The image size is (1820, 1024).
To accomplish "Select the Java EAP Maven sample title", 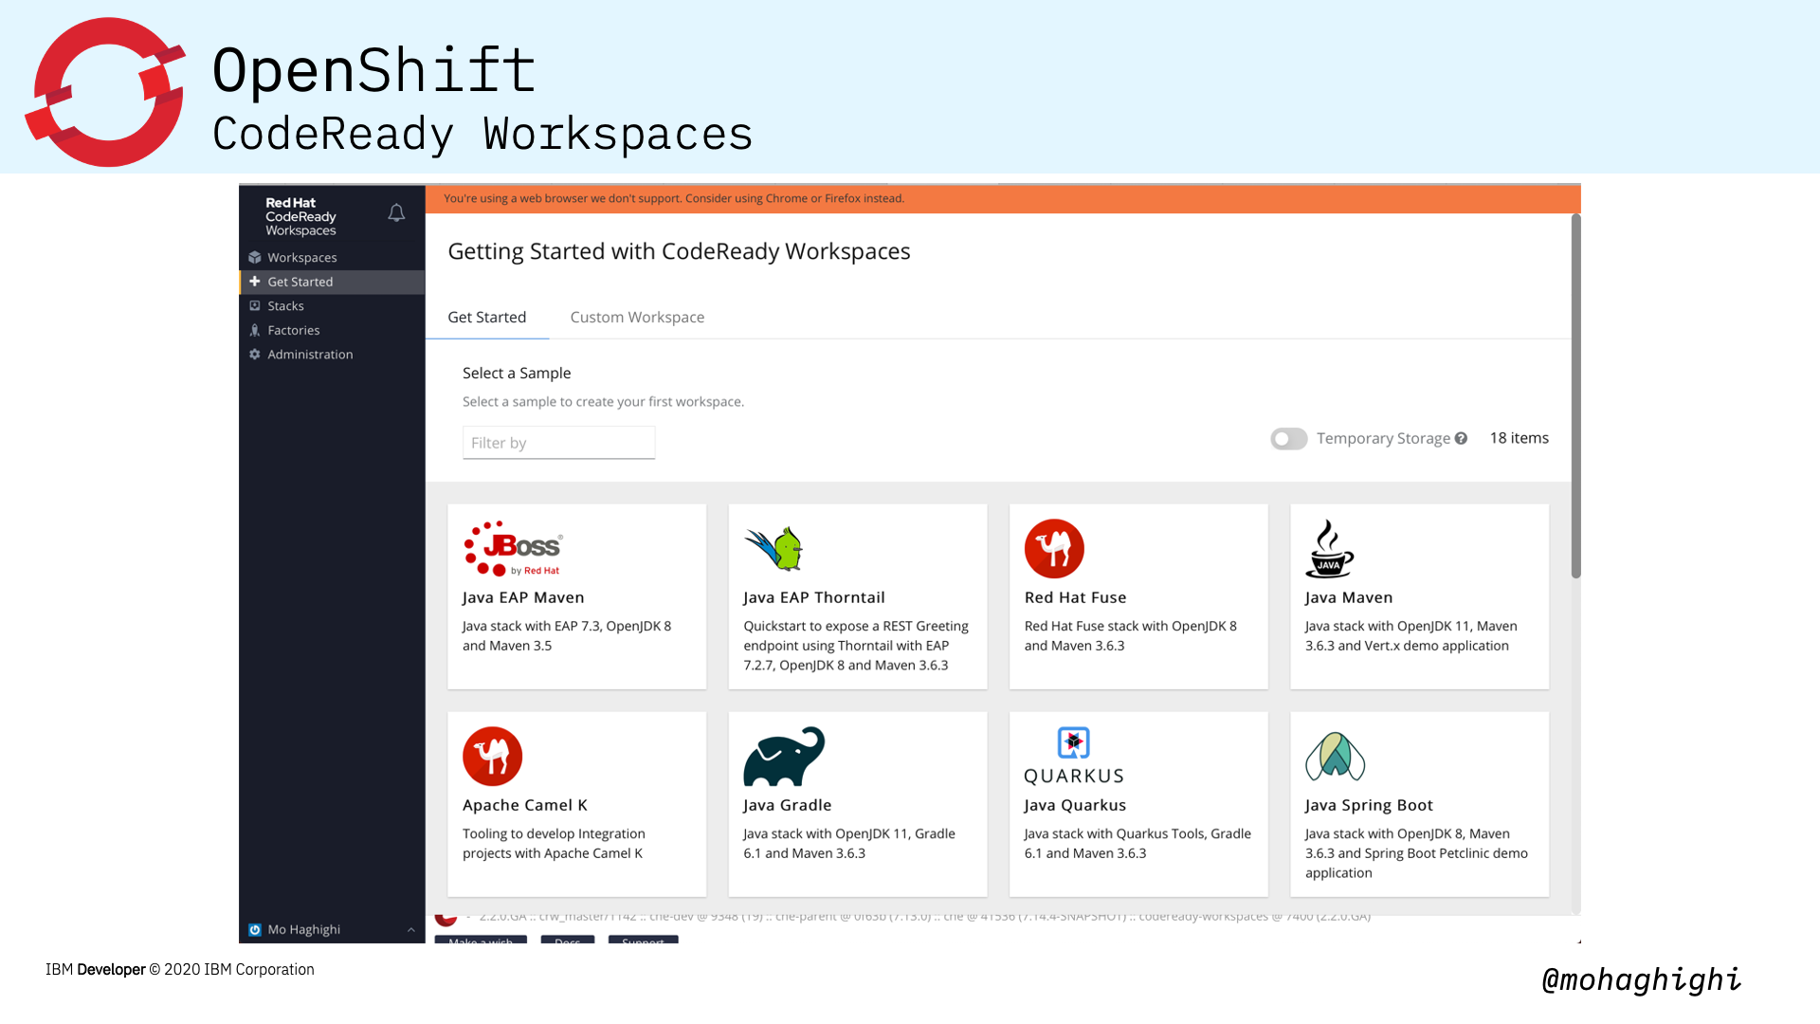I will pos(523,597).
